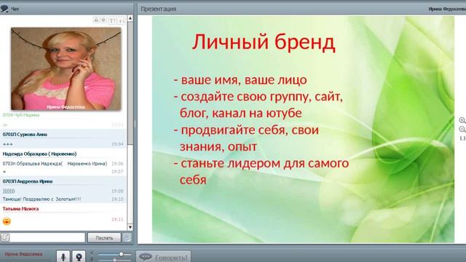The height and width of the screenshot is (262, 466).
Task: Send the message with Послать button
Action: [104, 238]
